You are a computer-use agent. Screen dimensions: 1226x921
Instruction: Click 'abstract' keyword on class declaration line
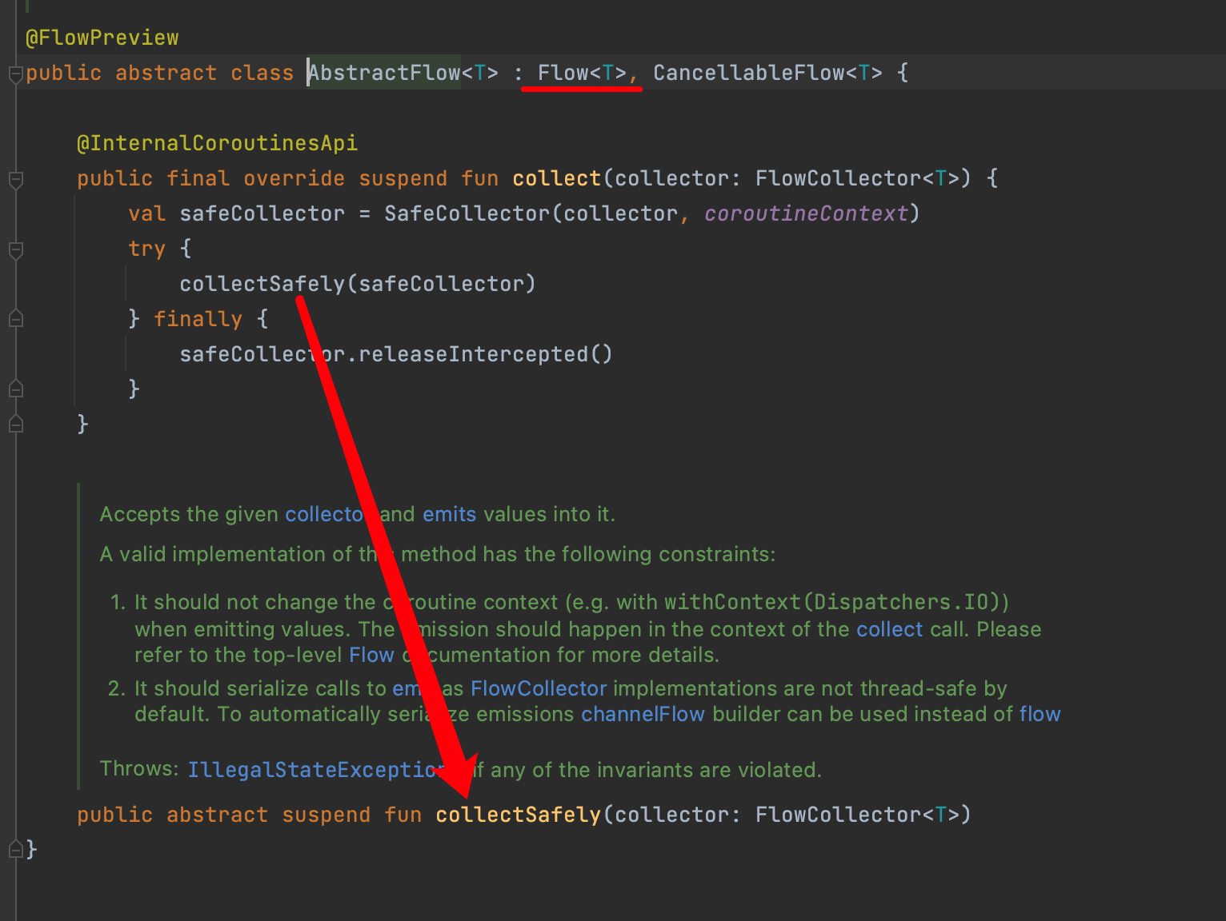[166, 73]
